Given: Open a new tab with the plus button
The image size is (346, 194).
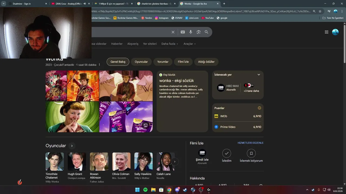Looking at the screenshot, I should pos(224,4).
